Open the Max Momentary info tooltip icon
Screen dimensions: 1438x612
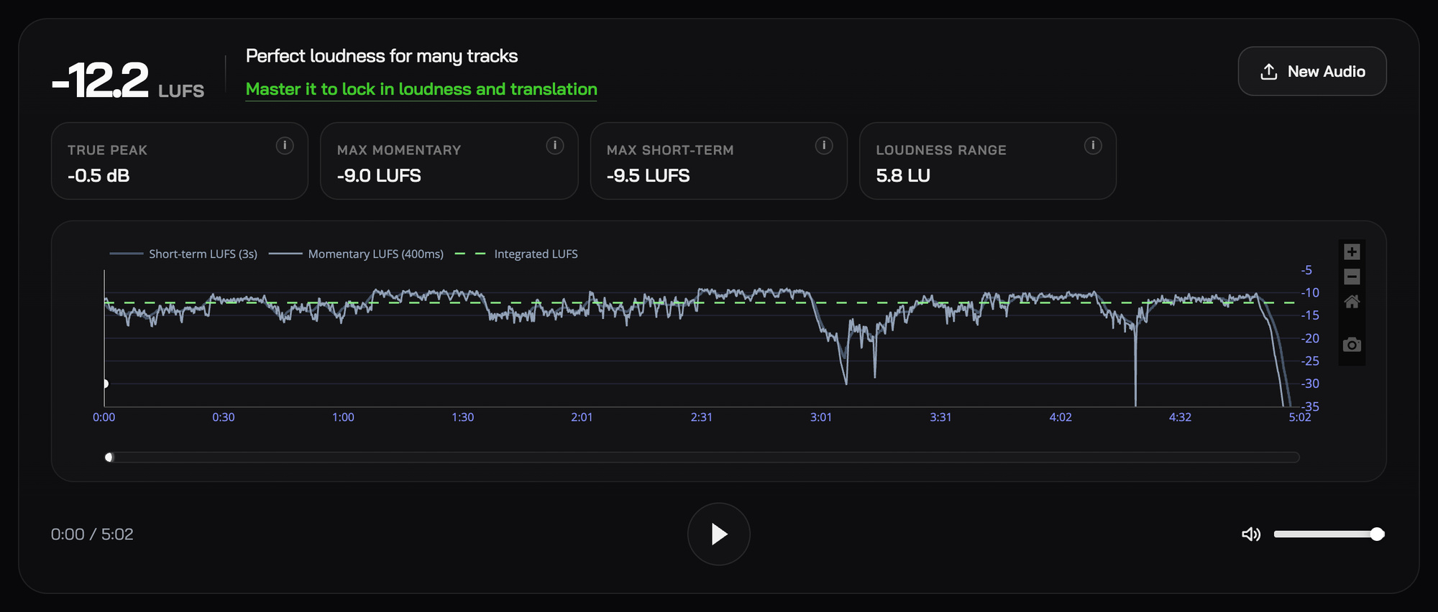click(x=554, y=146)
